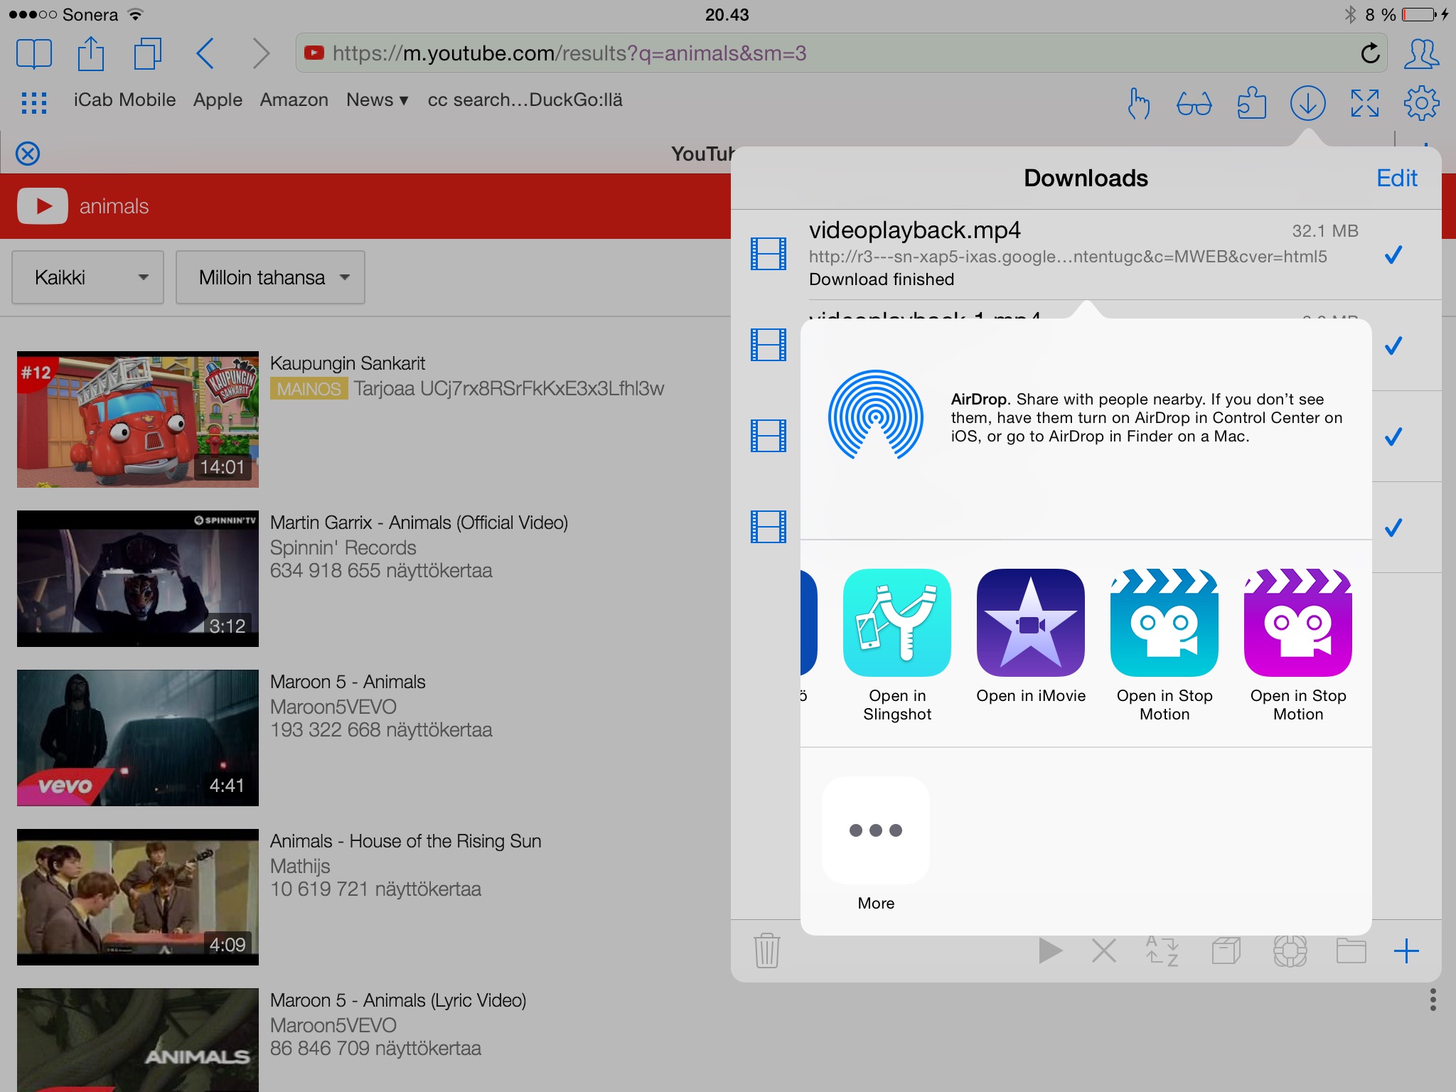Open the tabs overview icon

pos(147,54)
